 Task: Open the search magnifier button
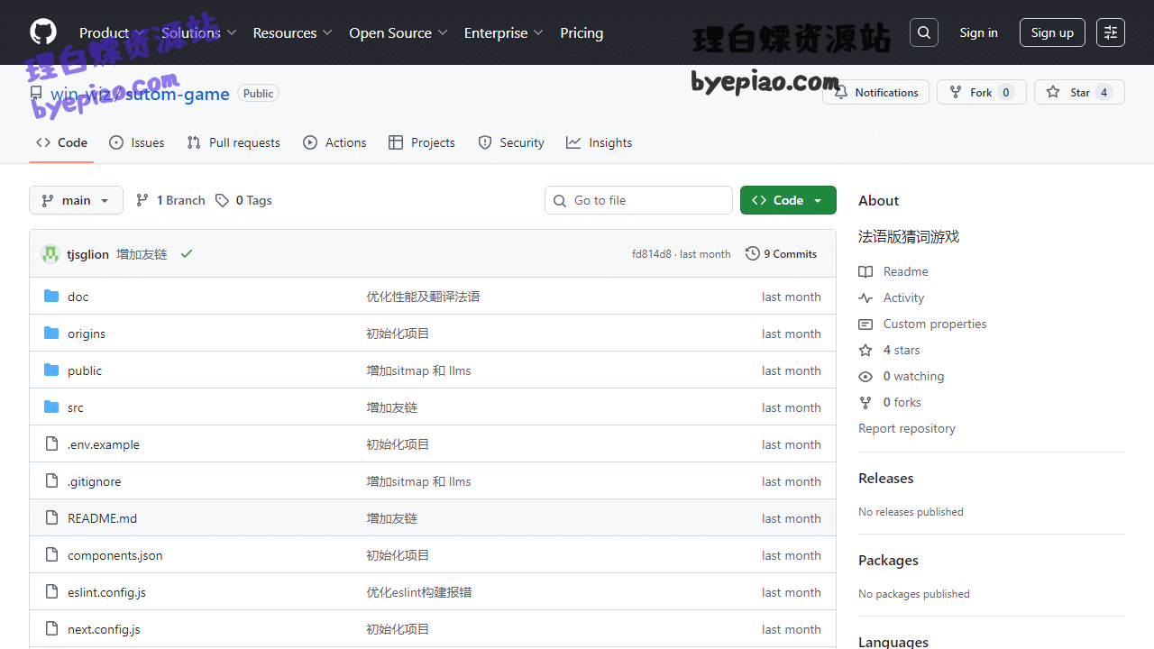point(924,32)
